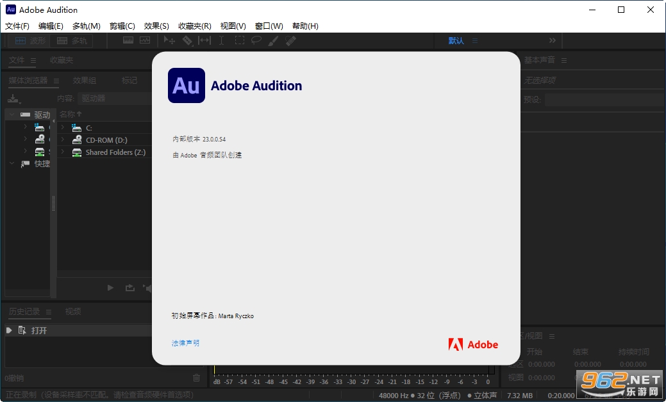Open the 媒体浏览器 panel menu icon
Screen dimensions: 666x402
coord(56,81)
